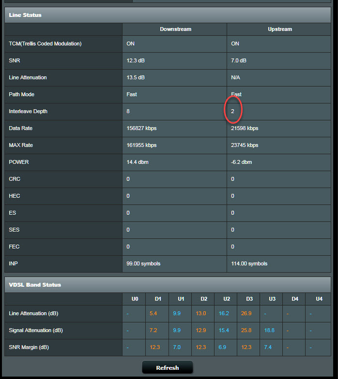Select D1 Signal Attenuation value 7.2
Image resolution: width=338 pixels, height=379 pixels.
[x=153, y=331]
